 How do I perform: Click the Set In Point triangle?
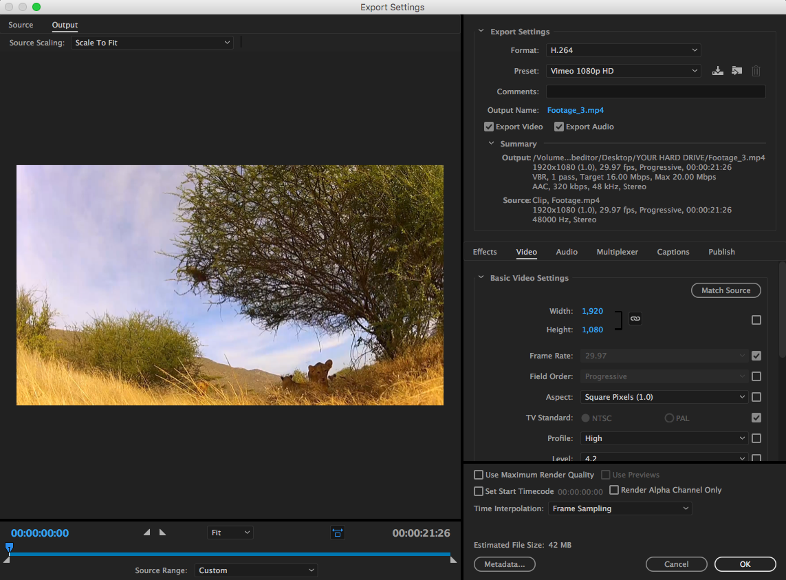pyautogui.click(x=146, y=533)
